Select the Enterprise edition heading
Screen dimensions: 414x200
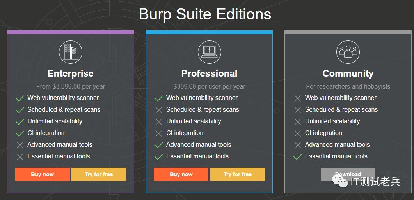(71, 74)
